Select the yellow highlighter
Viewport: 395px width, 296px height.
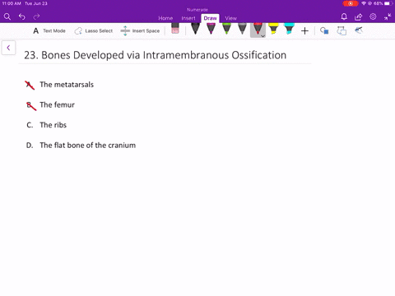coord(273,29)
